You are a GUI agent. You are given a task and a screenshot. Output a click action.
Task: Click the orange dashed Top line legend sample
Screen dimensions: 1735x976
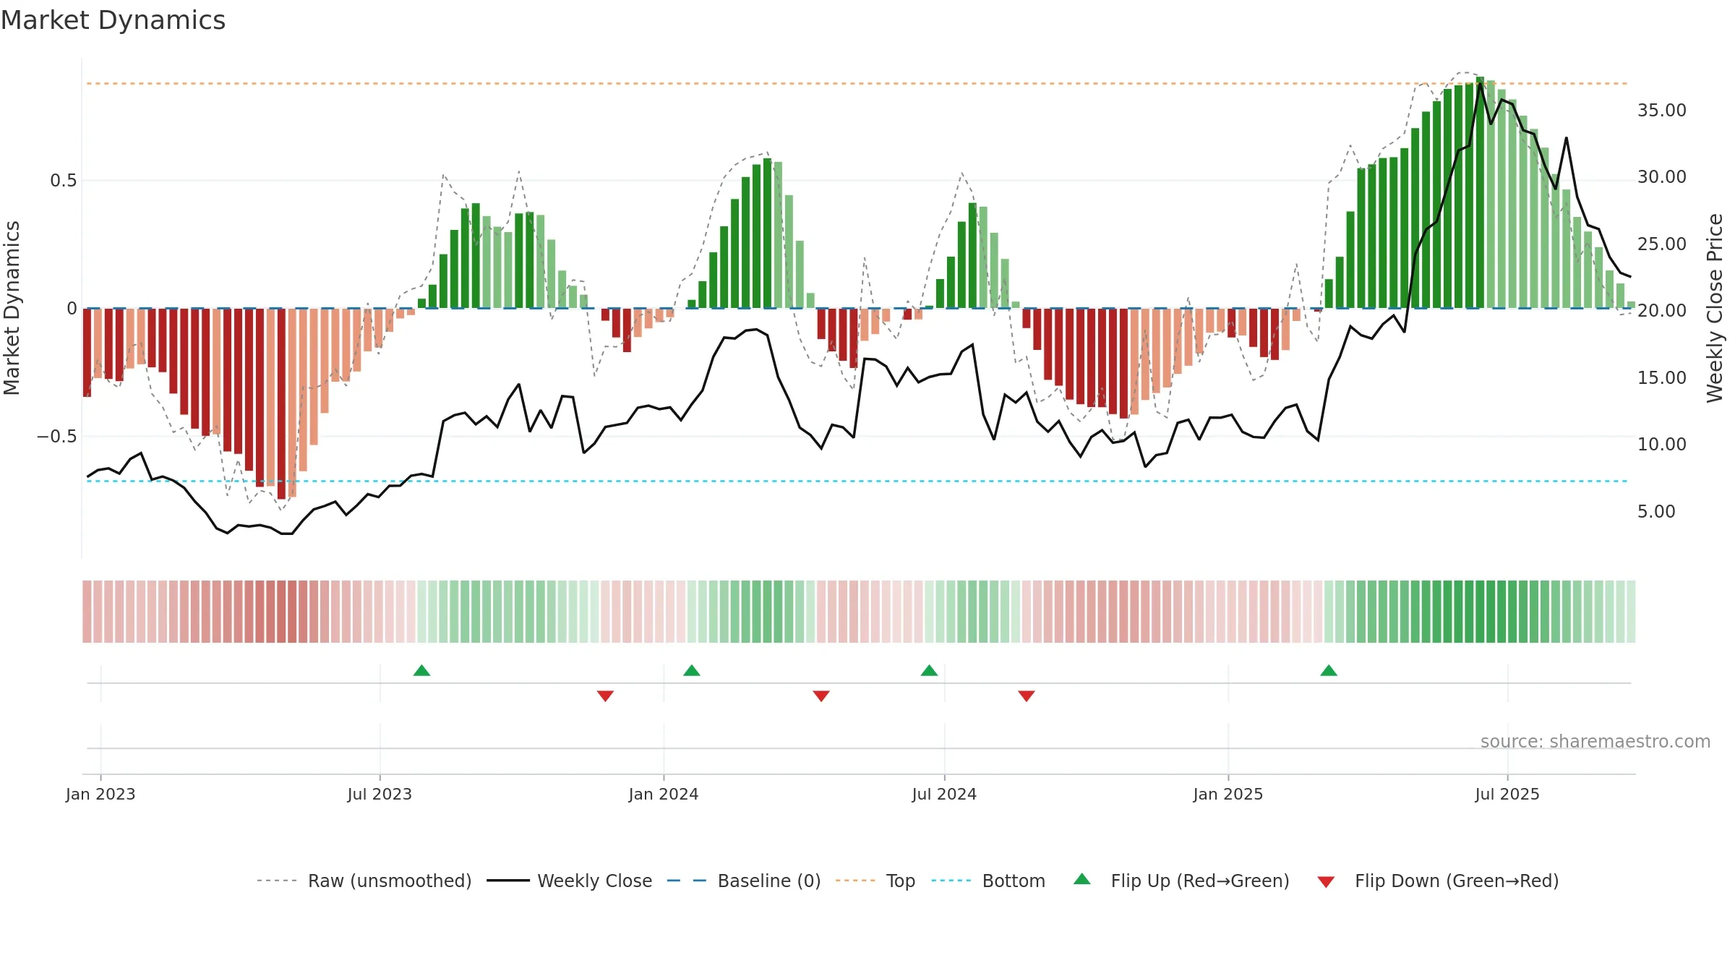point(855,881)
